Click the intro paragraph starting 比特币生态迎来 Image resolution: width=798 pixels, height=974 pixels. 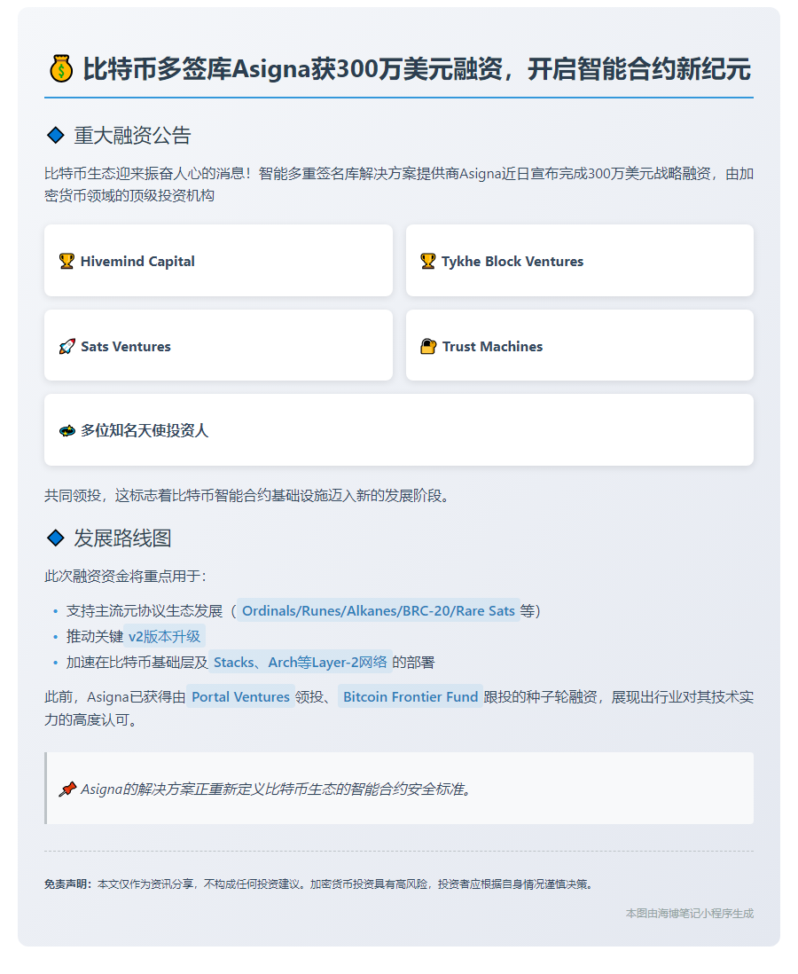pyautogui.click(x=399, y=185)
